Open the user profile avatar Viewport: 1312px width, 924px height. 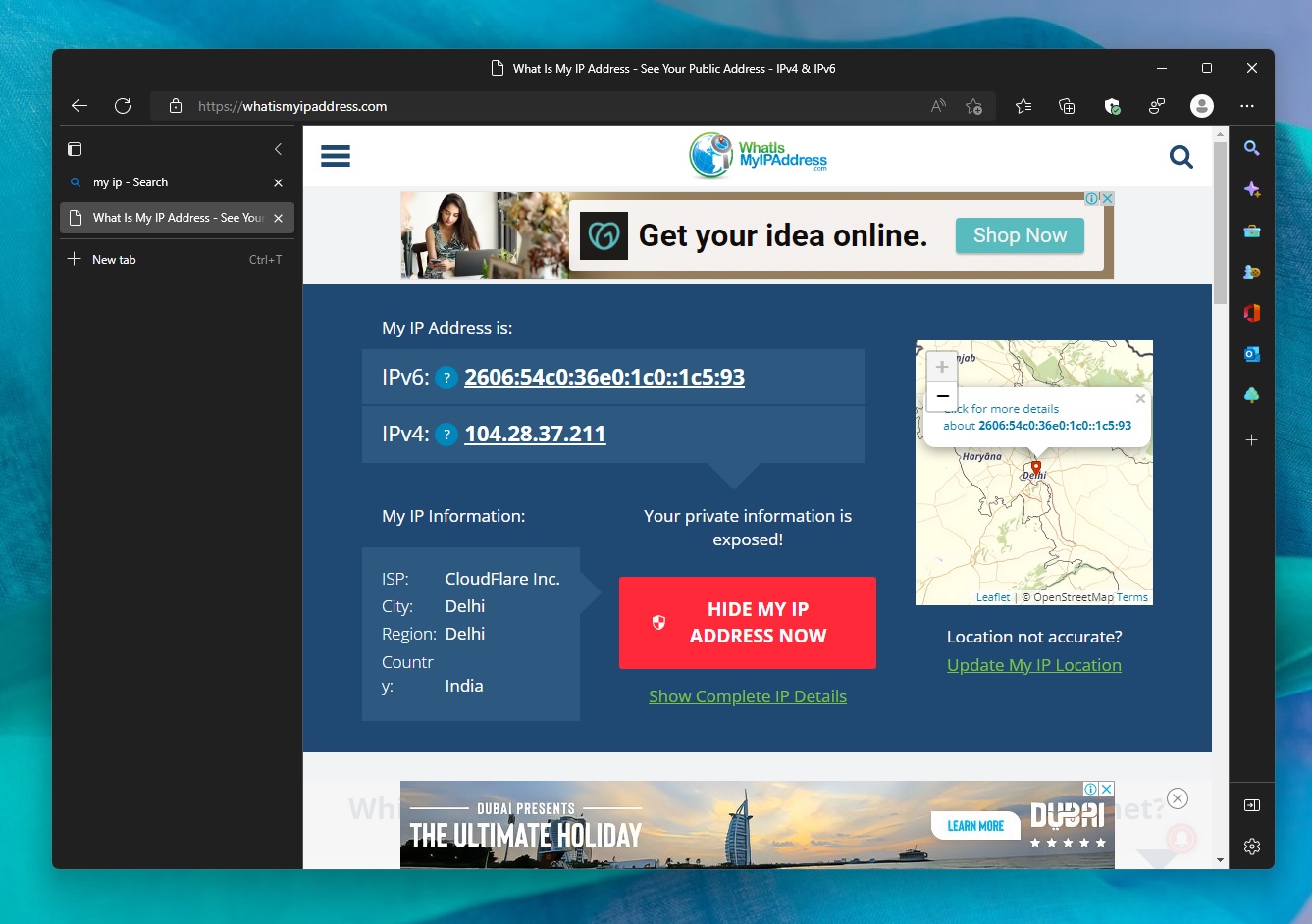click(x=1201, y=106)
